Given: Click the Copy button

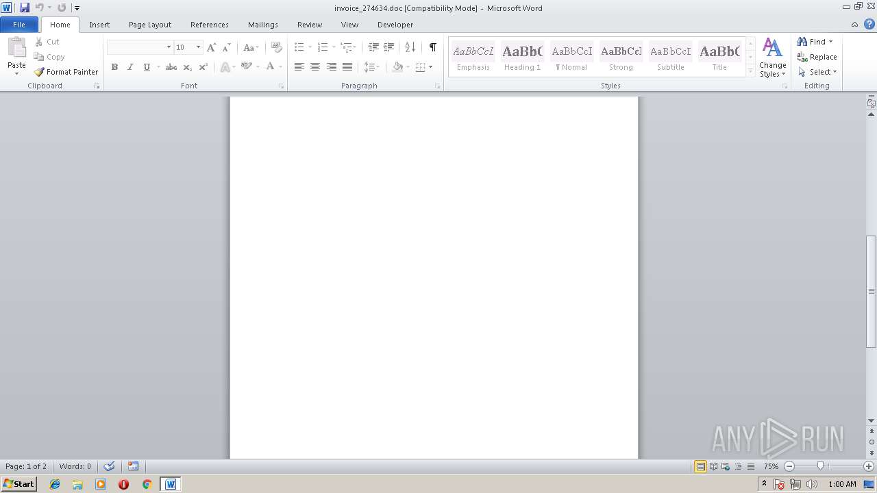Looking at the screenshot, I should click(49, 57).
